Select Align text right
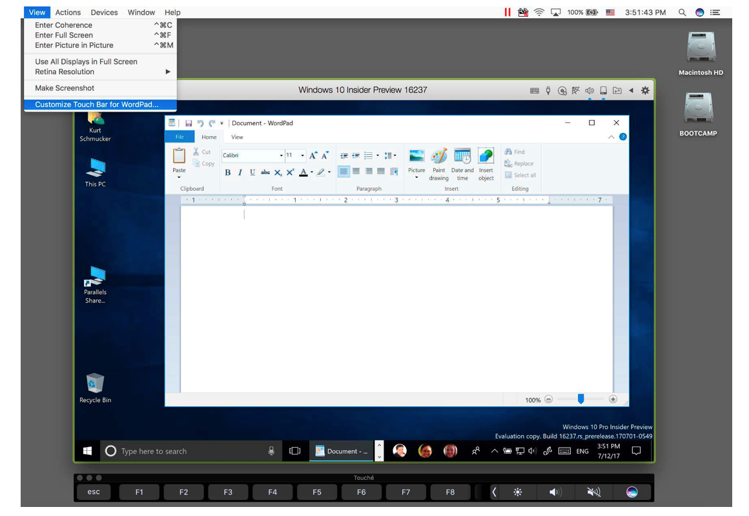The image size is (749, 516). 368,172
